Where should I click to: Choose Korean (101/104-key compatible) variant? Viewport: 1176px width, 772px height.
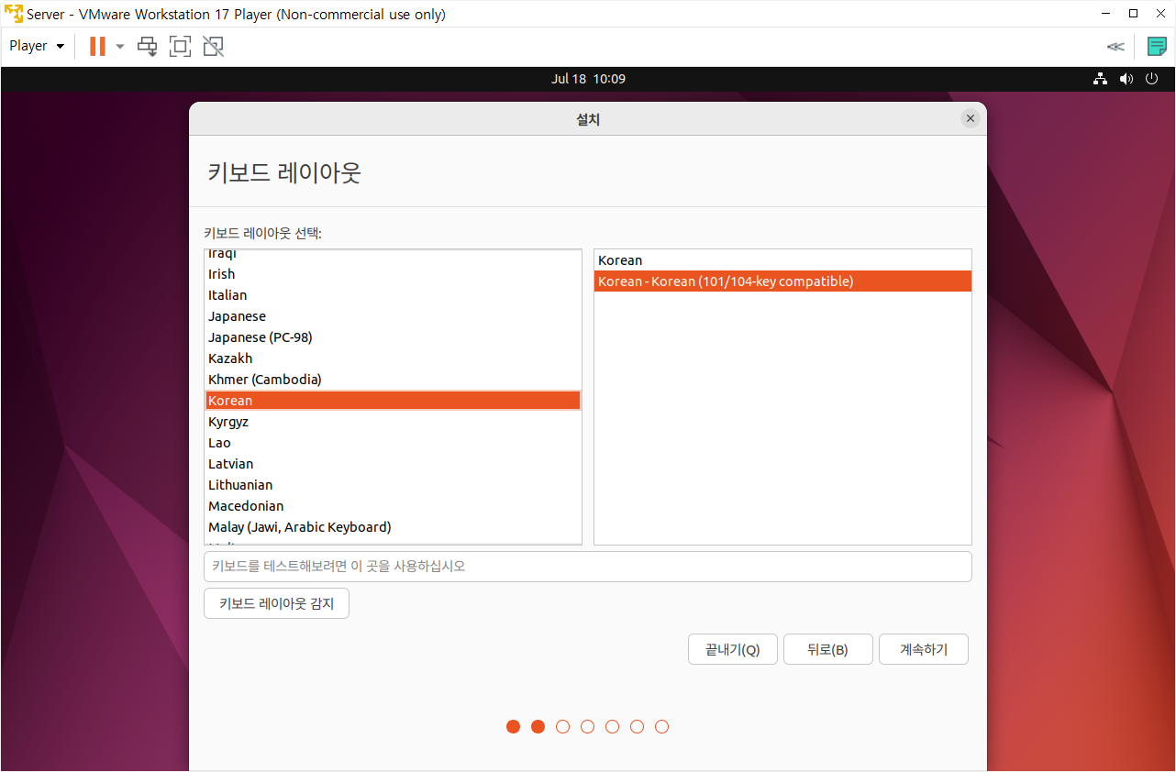(782, 281)
